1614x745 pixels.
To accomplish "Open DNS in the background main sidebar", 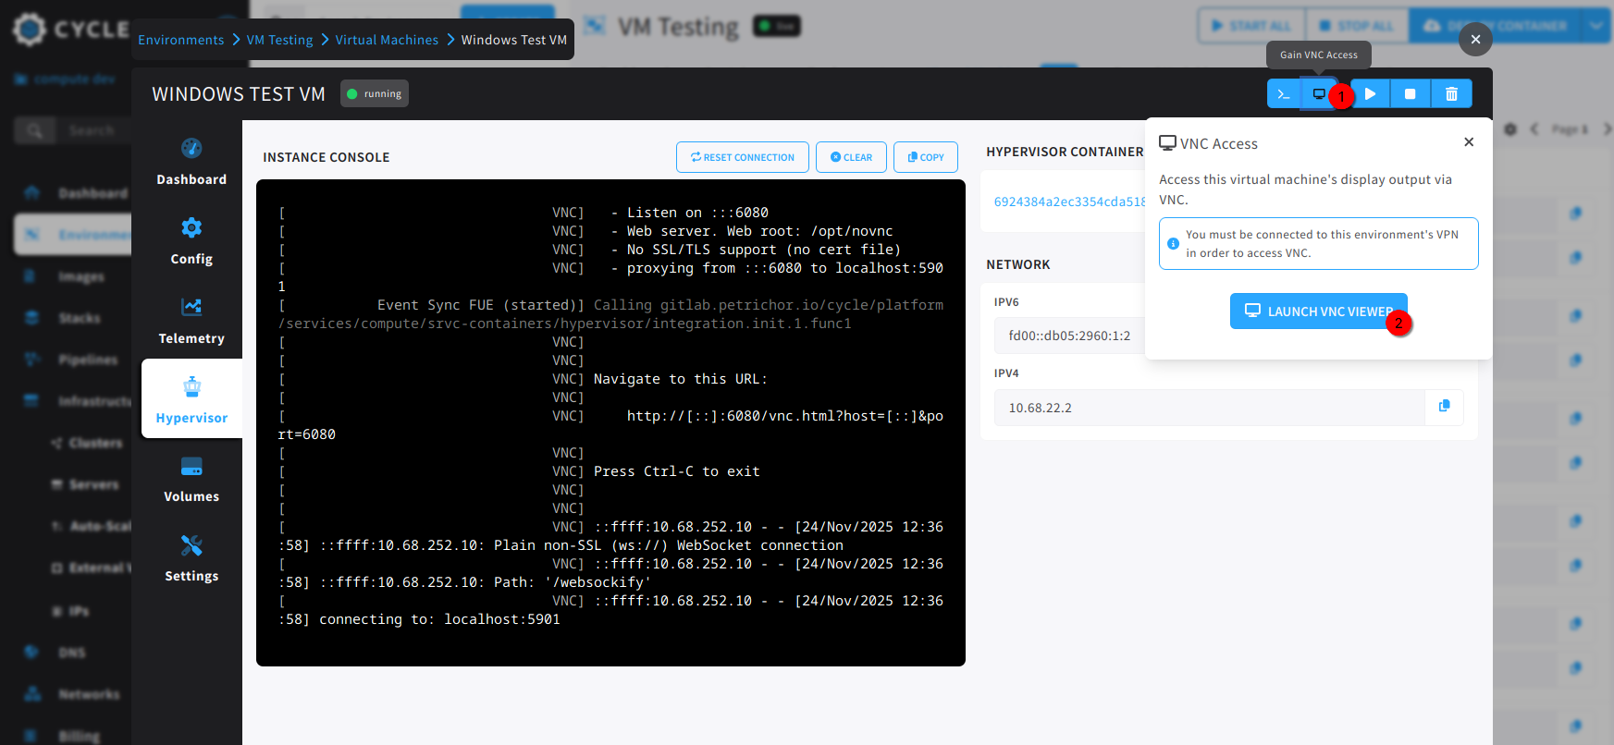I will click(72, 653).
